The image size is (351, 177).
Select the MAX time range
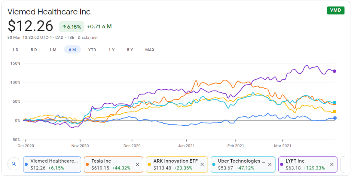pos(150,50)
